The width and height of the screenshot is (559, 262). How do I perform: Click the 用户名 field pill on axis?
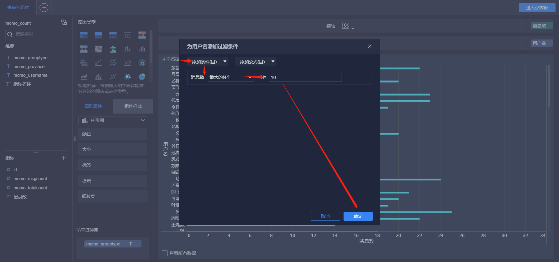tap(542, 43)
